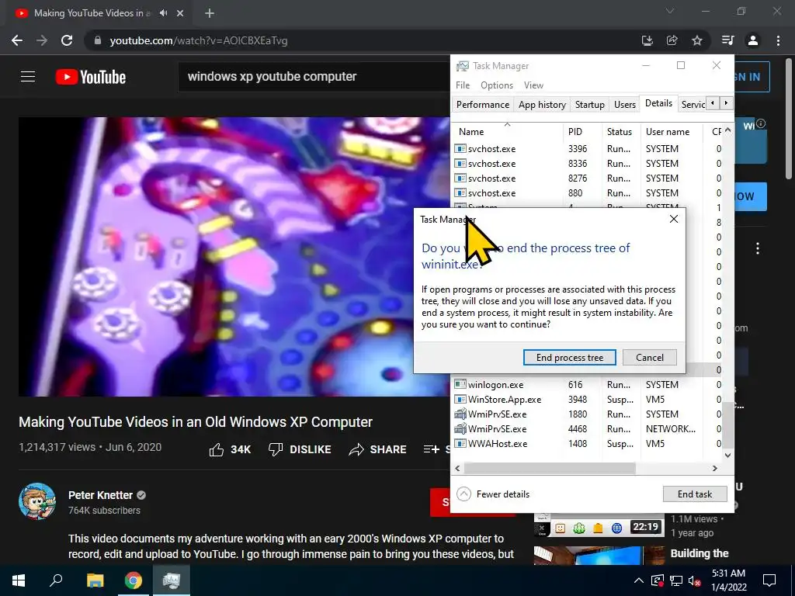The image size is (795, 596).
Task: Select the Details tab
Action: [658, 103]
